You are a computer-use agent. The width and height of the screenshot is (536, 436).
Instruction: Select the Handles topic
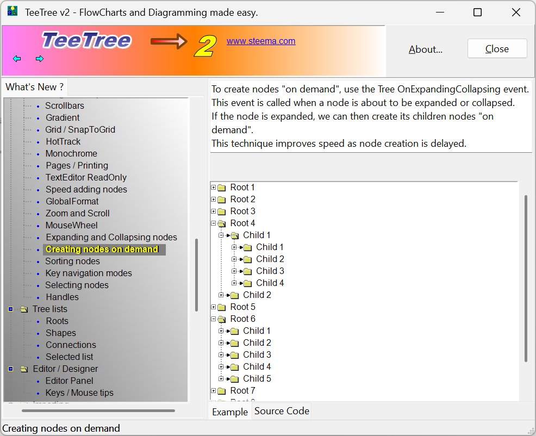[x=62, y=297]
